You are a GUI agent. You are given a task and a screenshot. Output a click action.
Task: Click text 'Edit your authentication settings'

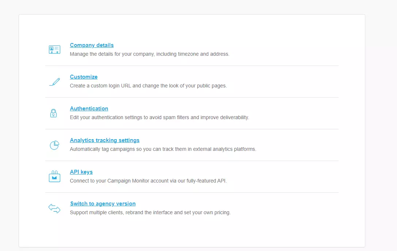tap(106, 117)
